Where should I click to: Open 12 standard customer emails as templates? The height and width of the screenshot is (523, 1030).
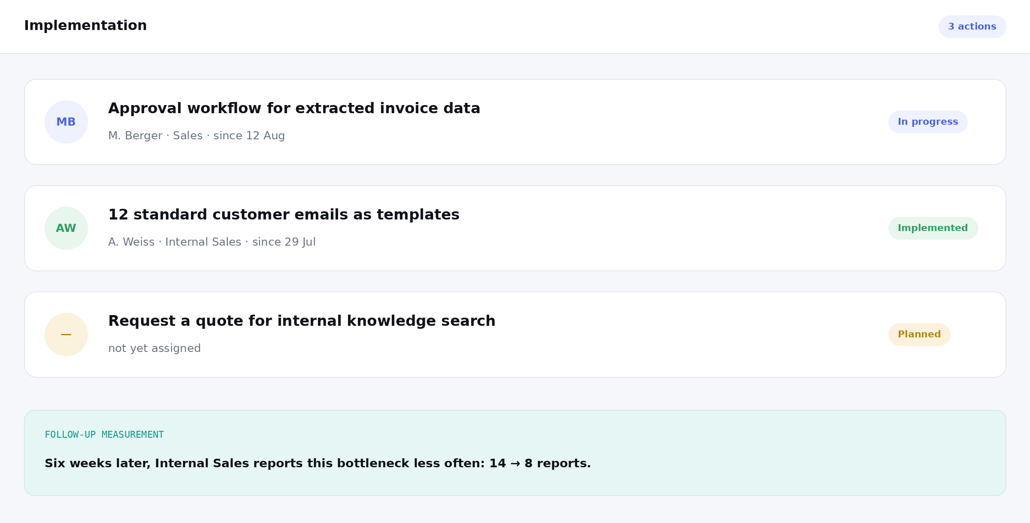pyautogui.click(x=284, y=215)
